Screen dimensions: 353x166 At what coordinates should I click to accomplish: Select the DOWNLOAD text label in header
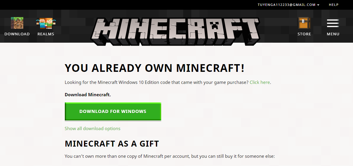tap(17, 34)
